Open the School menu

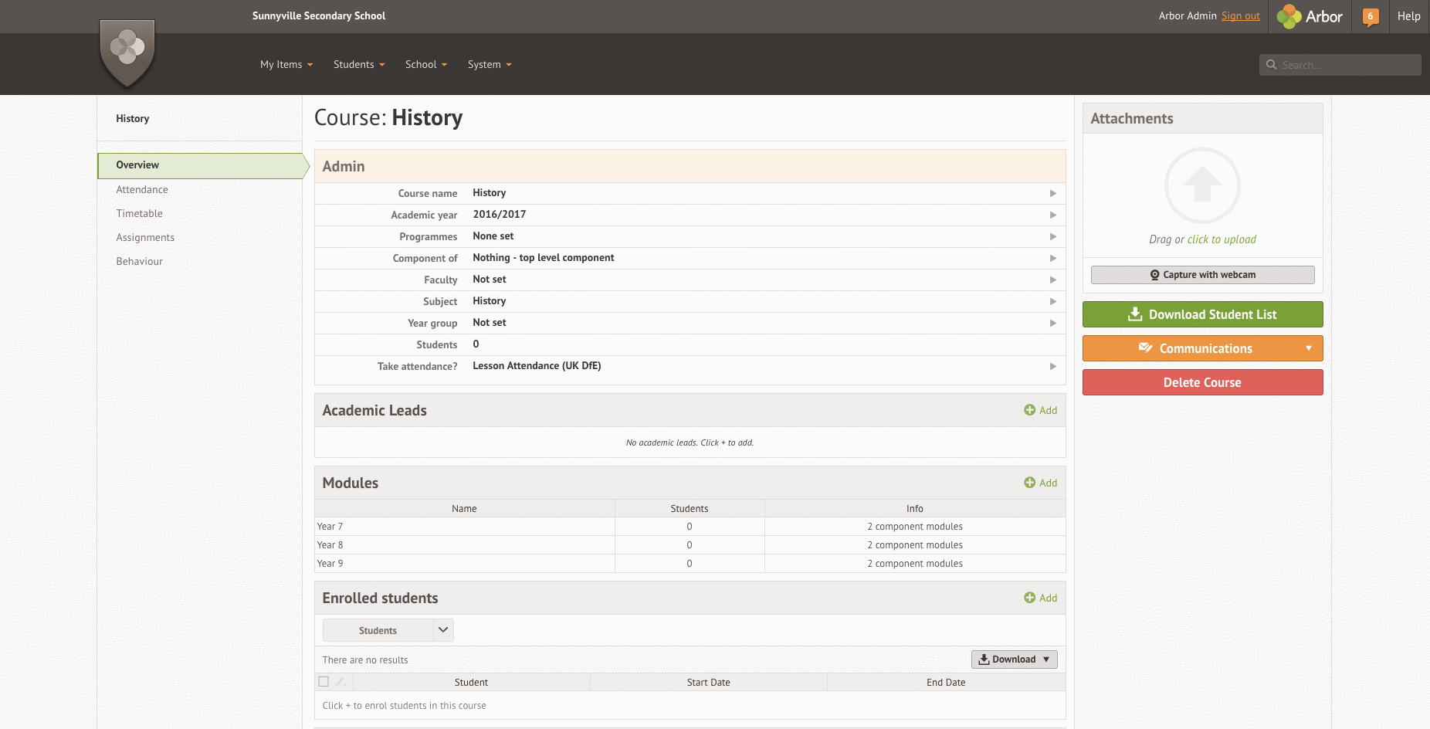tap(426, 65)
